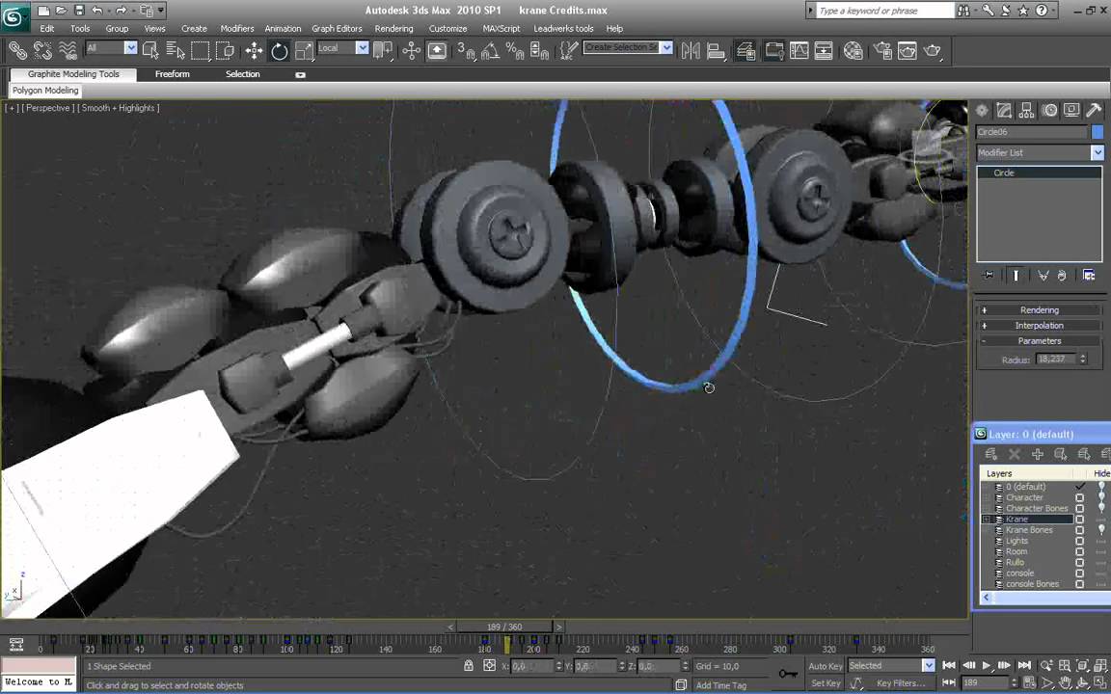The width and height of the screenshot is (1111, 694).
Task: Expand the Krane layer tree
Action: tap(987, 520)
